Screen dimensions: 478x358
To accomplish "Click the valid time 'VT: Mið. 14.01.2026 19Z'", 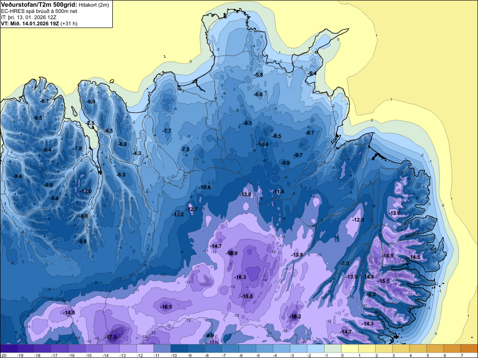I will 30,23.
